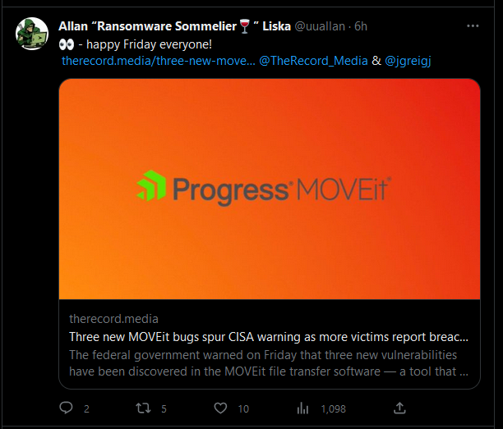
Task: Retweet this post using the retweet icon
Action: [143, 408]
